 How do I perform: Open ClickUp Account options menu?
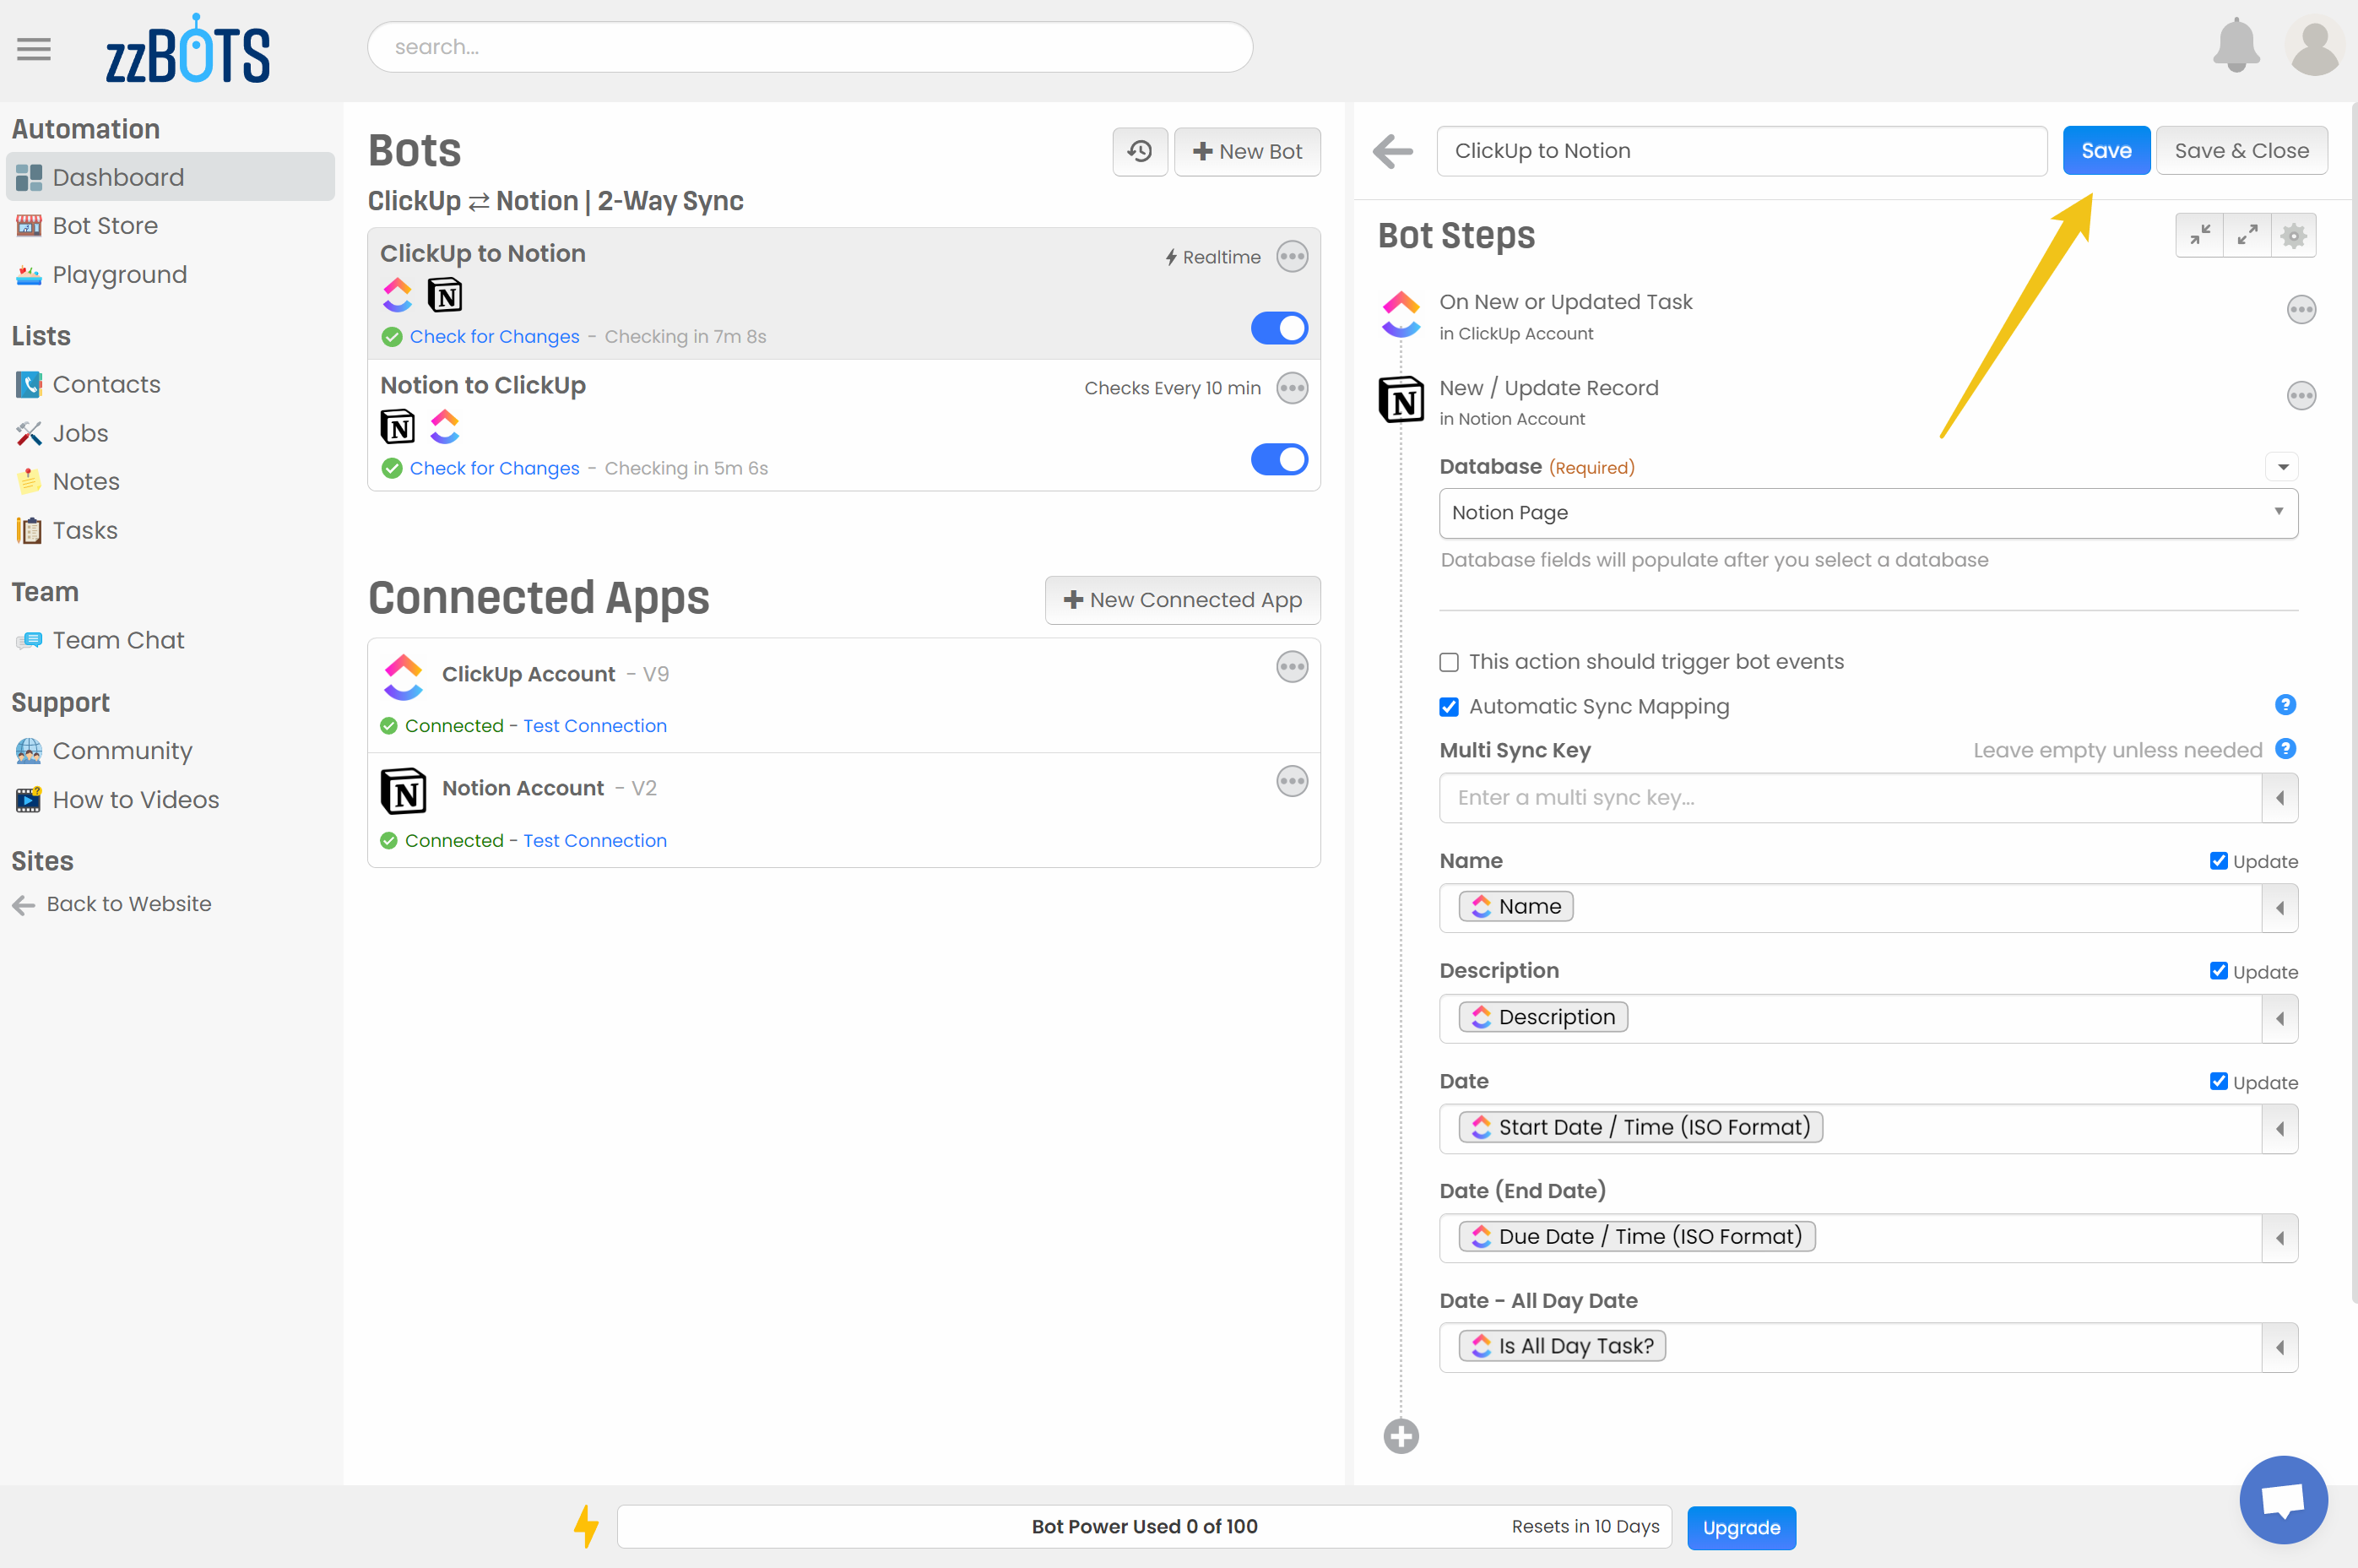(x=1292, y=667)
